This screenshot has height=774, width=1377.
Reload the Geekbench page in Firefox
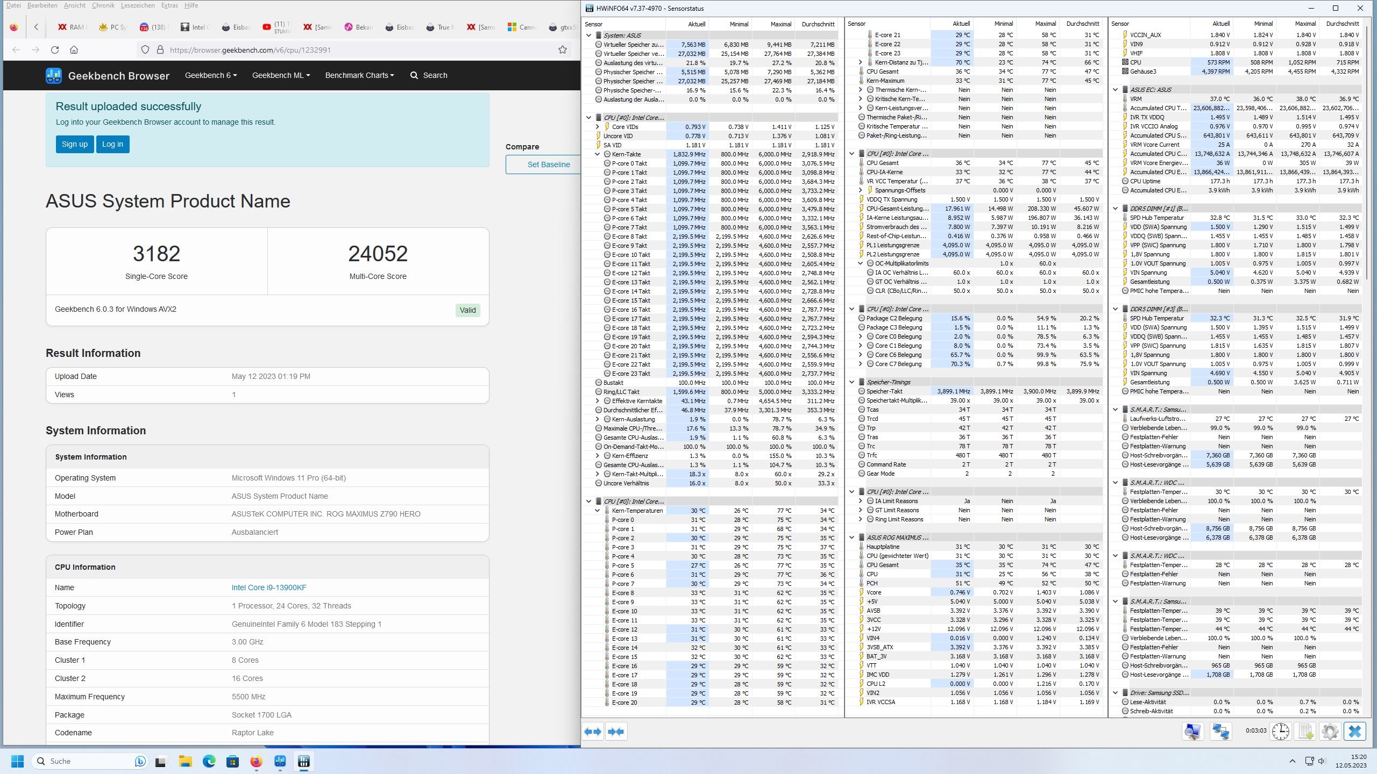55,50
